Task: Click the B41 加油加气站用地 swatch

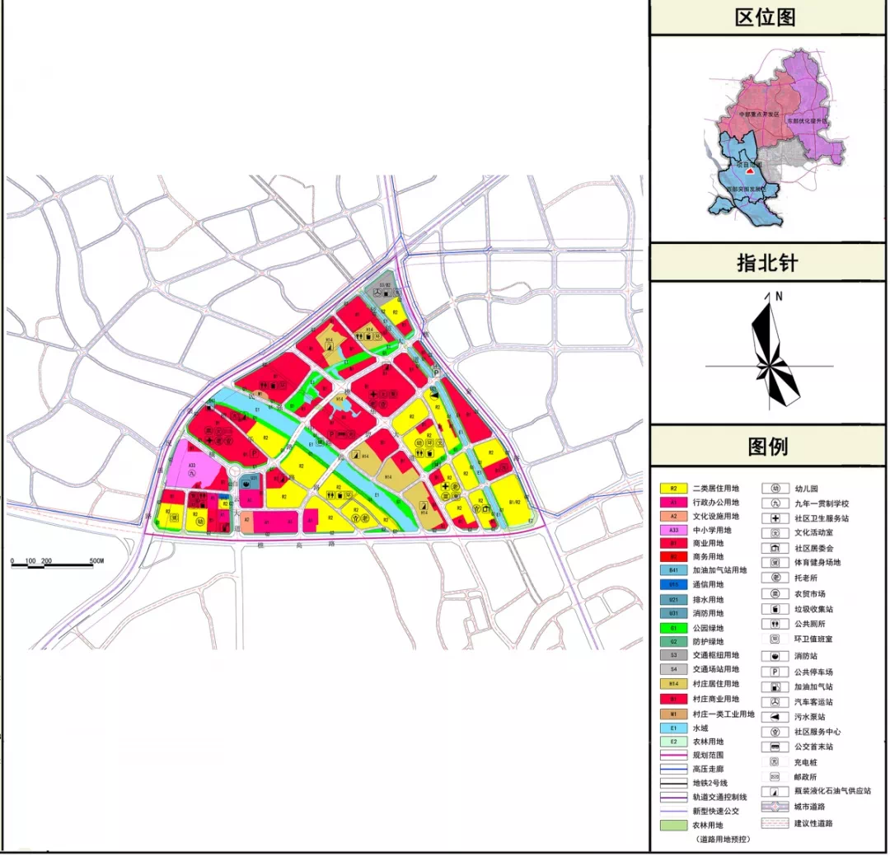Action: [674, 571]
